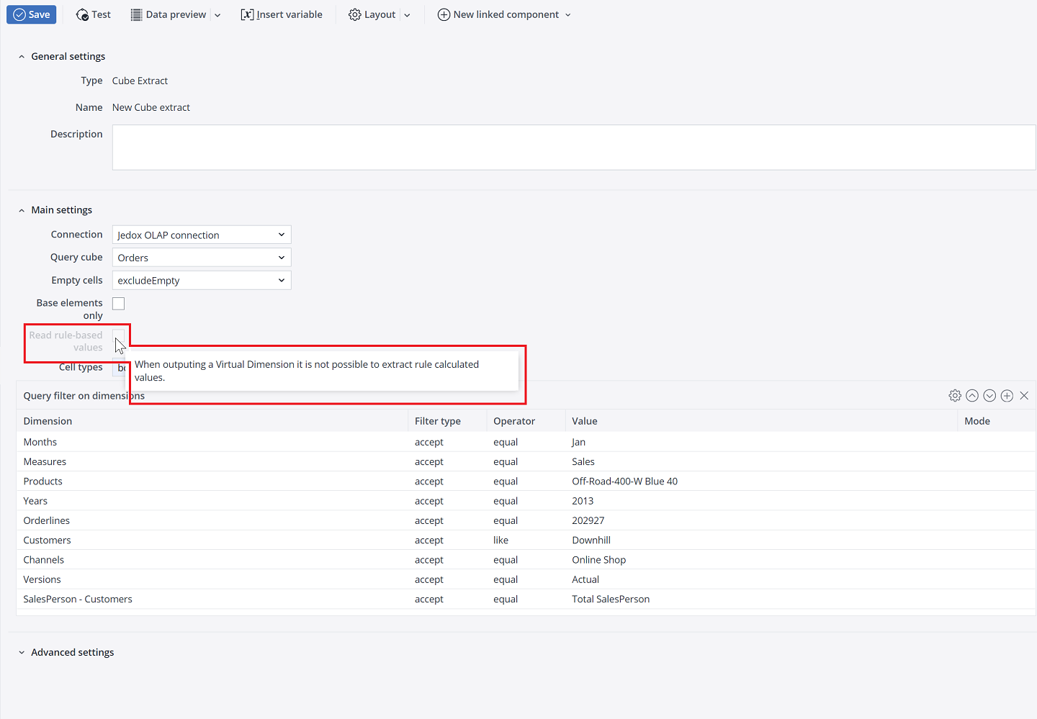Toggle the Read rule-based values checkbox
Screen dimensions: 1037x719
tap(118, 335)
